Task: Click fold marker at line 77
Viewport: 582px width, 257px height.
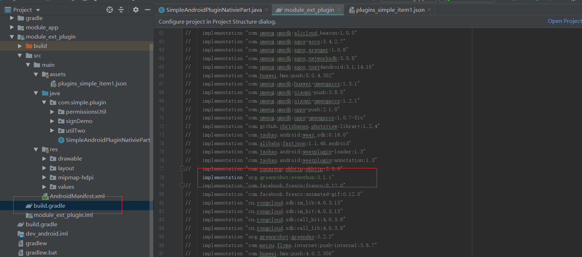Action: click(x=182, y=168)
